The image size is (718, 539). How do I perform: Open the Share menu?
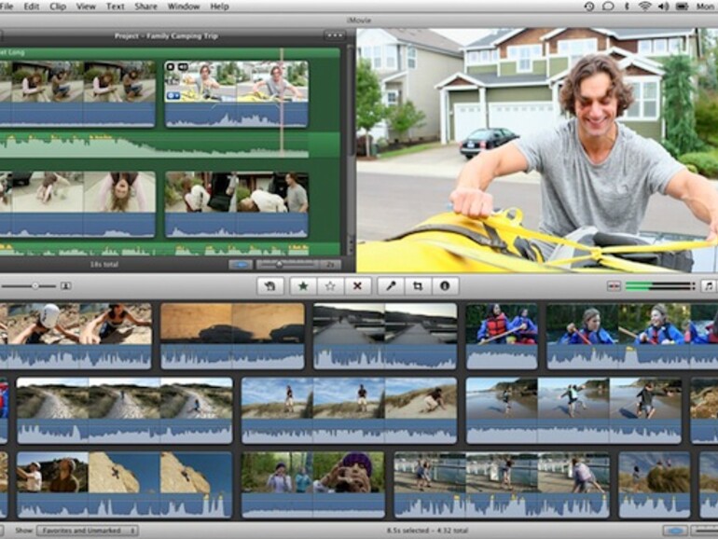pos(145,7)
